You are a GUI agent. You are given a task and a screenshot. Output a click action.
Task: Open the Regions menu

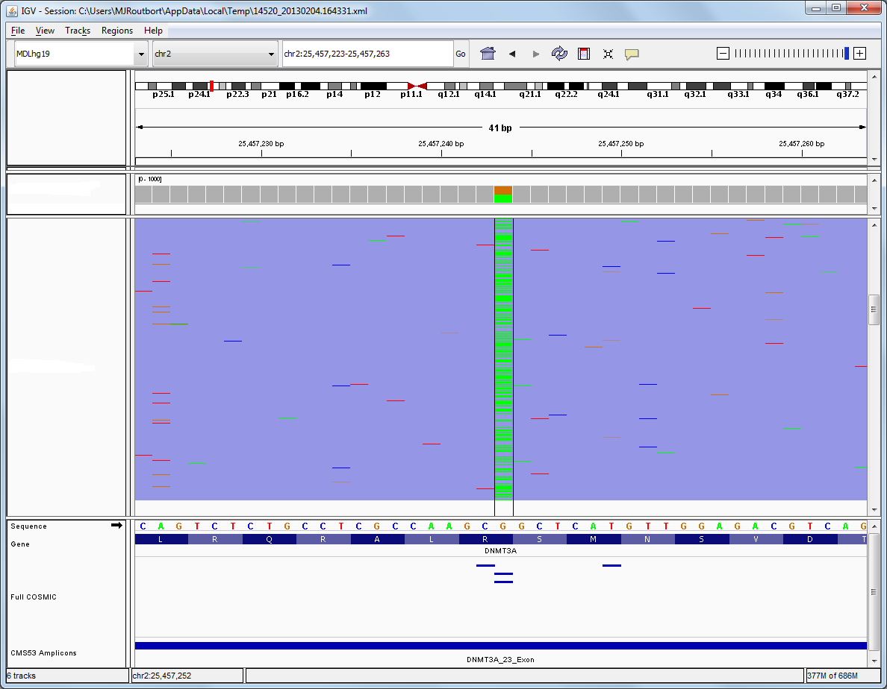117,31
